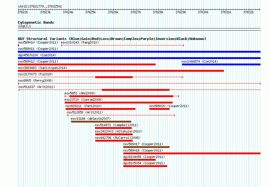
Task: Select the 22q13.1 band label
Action: [24, 26]
